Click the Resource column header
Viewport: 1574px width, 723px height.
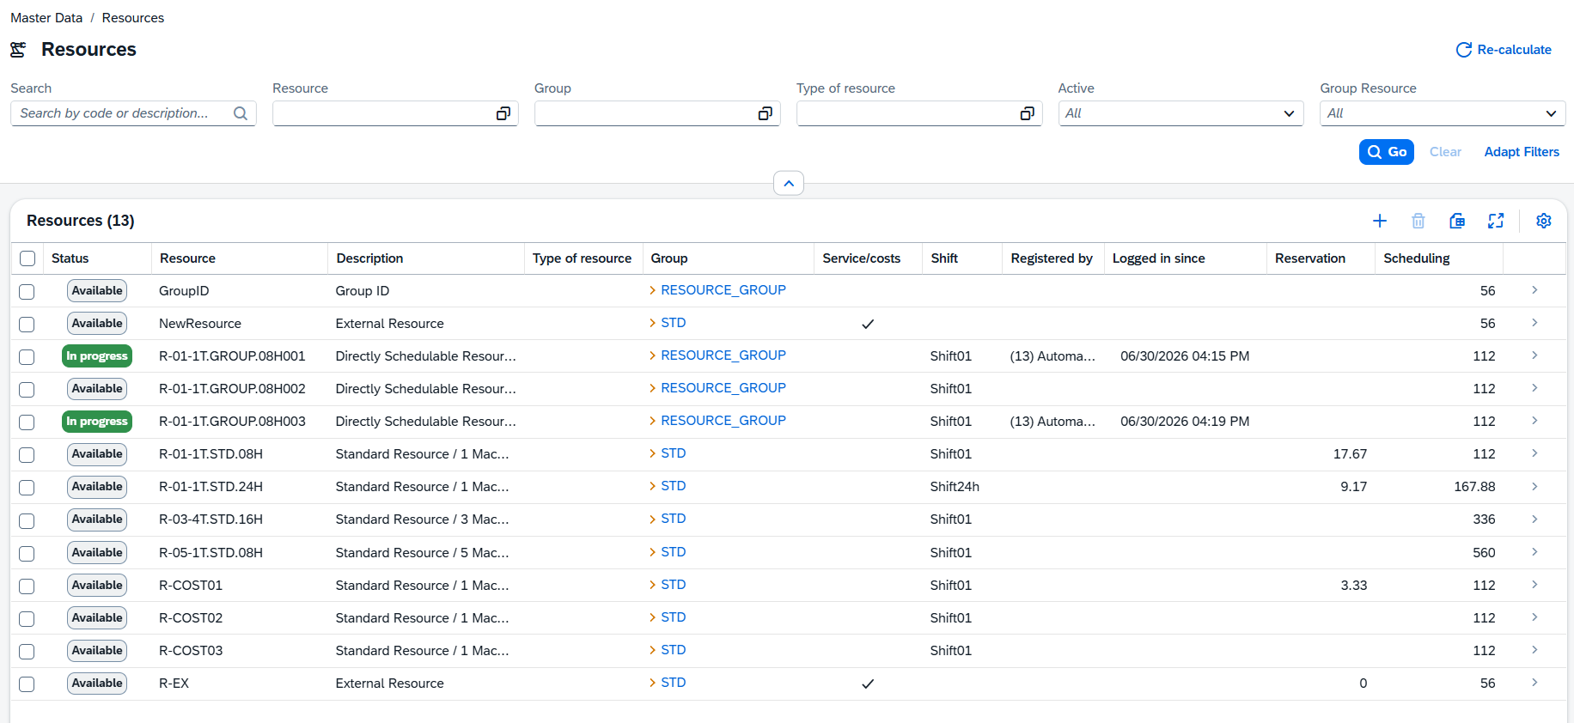[187, 258]
